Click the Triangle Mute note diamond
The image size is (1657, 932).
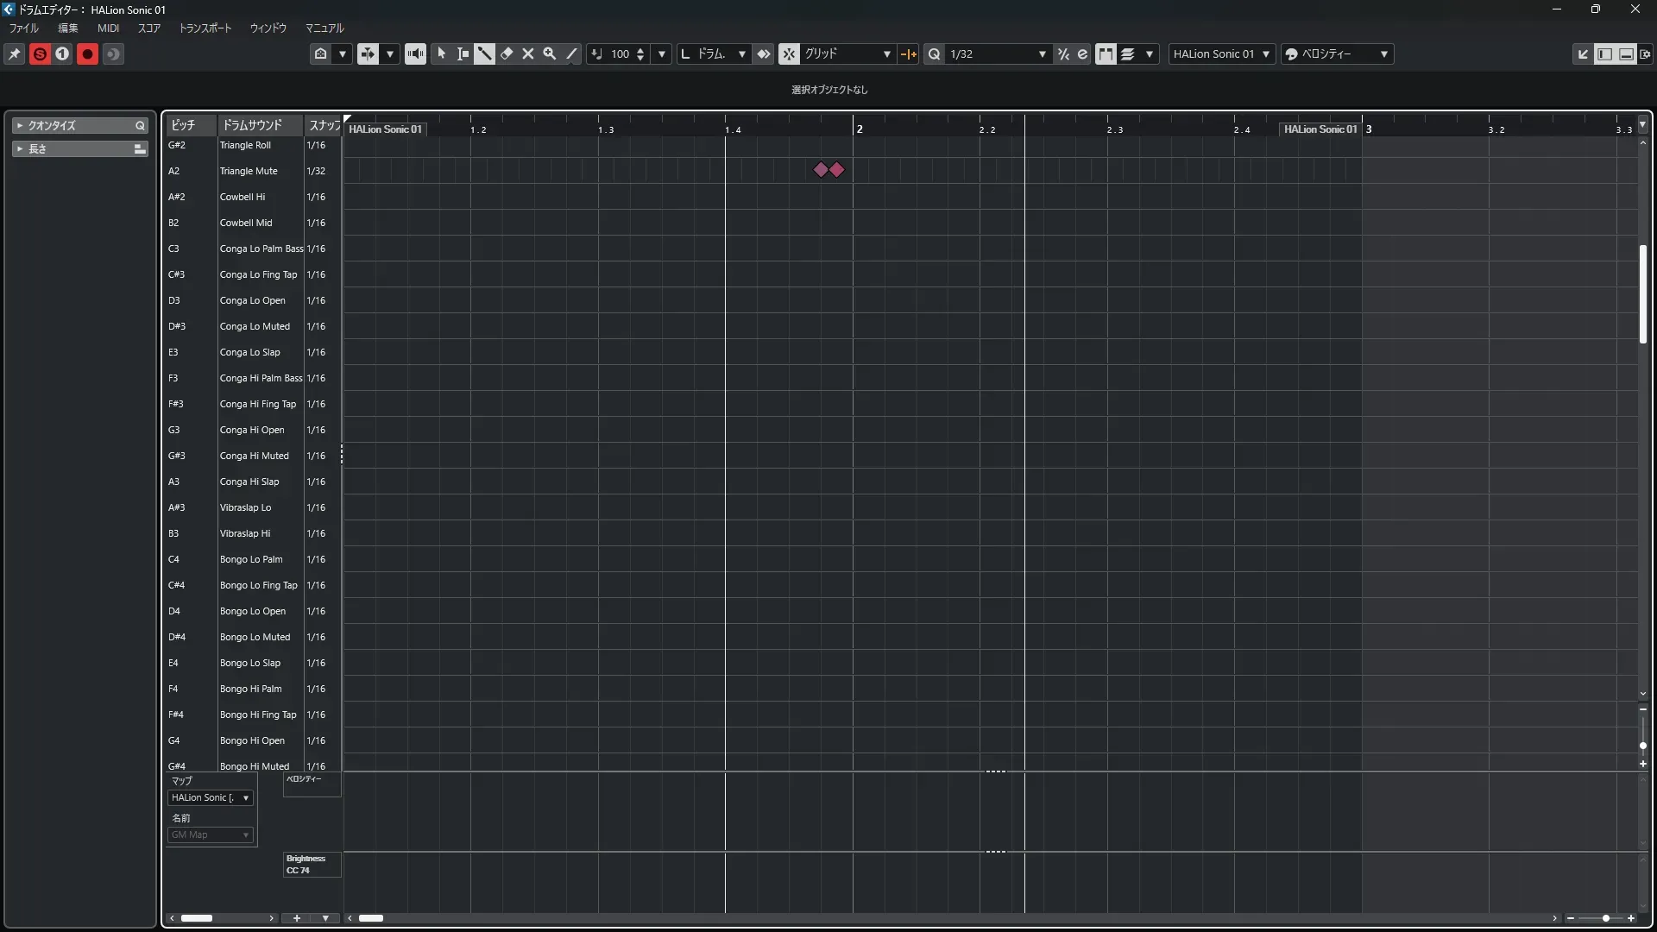(821, 170)
